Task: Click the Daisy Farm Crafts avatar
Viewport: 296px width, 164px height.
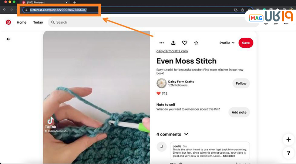Action: coord(161,83)
